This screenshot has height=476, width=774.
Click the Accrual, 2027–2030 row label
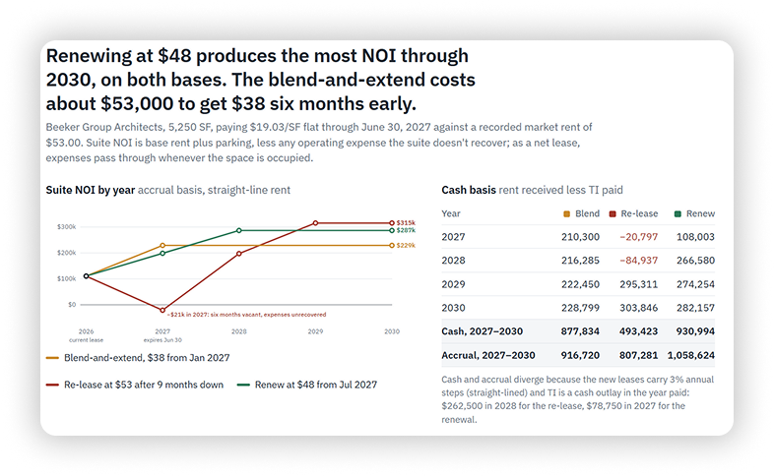pos(488,355)
